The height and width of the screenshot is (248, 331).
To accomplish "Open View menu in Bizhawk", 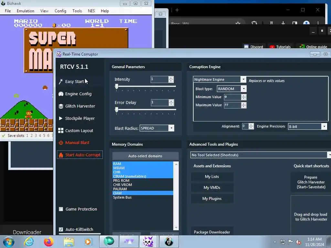I will [x=44, y=11].
